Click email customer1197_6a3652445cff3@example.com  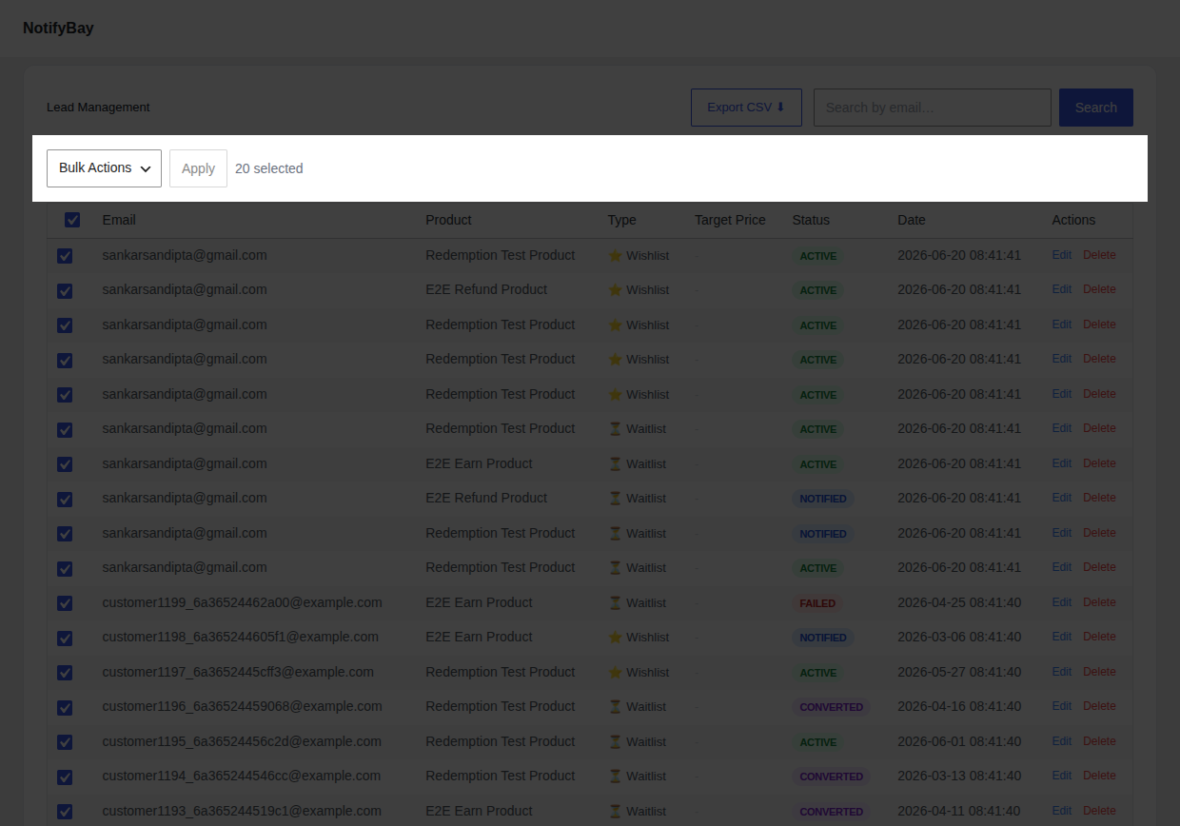[x=238, y=672]
